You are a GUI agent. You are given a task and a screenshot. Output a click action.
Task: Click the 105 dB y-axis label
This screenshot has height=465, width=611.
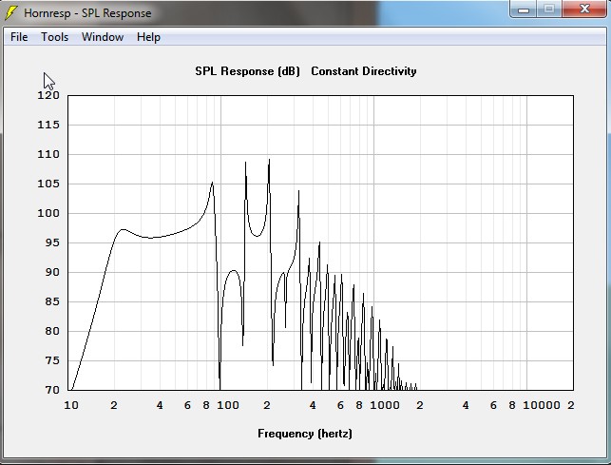48,184
